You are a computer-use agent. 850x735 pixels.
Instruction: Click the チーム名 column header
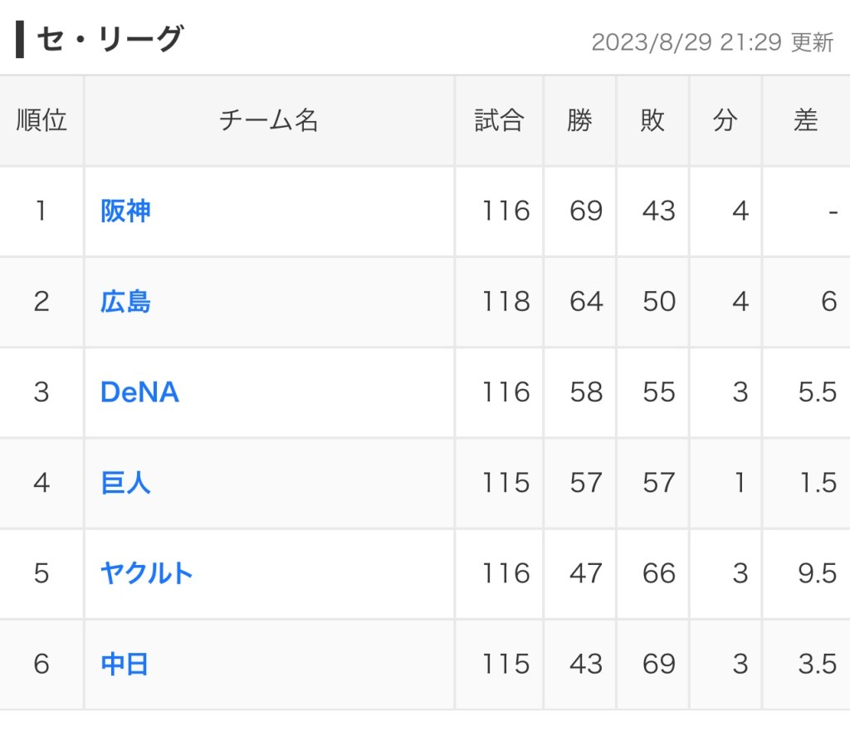pyautogui.click(x=269, y=121)
